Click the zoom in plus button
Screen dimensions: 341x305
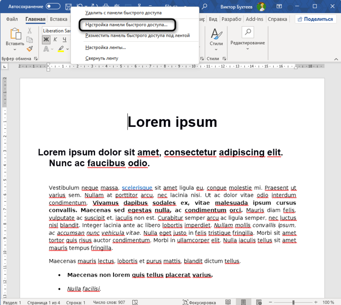pos(316,303)
